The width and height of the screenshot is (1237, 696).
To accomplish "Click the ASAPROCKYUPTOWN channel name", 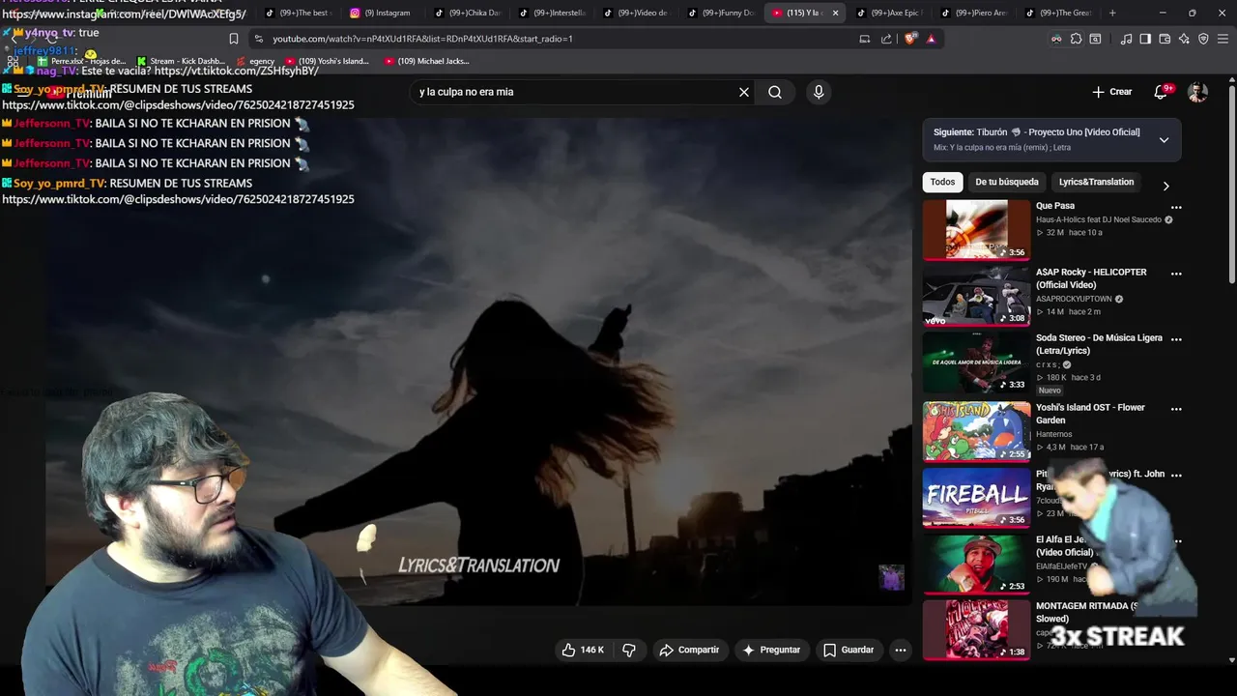I will pyautogui.click(x=1074, y=299).
